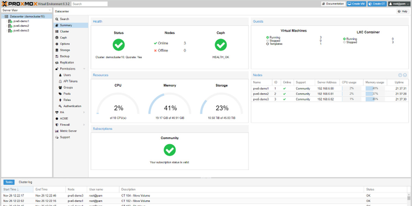This screenshot has width=412, height=206.
Task: Open the Metric Server icon item
Action: pos(57,131)
